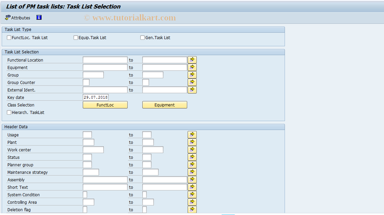384x215 pixels.
Task: Click the FunctLoc class selection button
Action: pos(105,105)
